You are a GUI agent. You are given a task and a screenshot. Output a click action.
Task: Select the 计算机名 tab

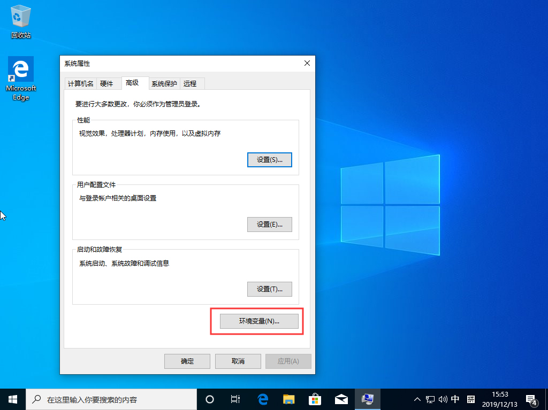81,83
